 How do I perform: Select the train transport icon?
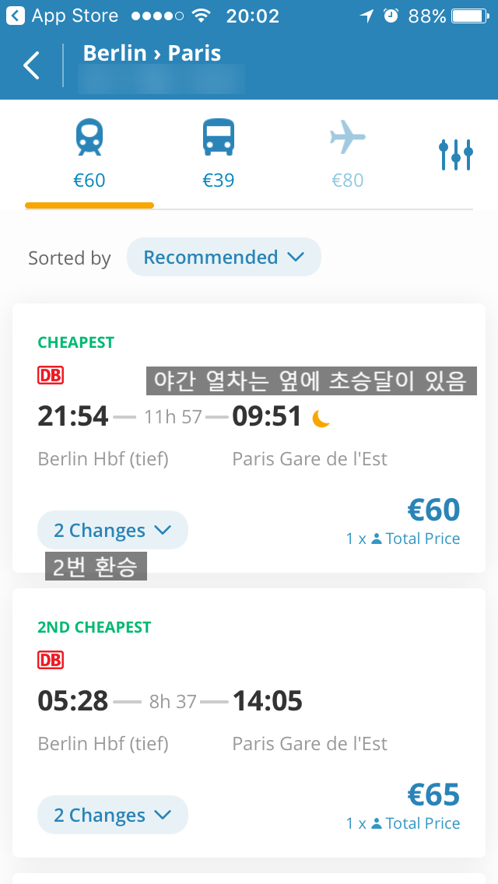pyautogui.click(x=89, y=139)
